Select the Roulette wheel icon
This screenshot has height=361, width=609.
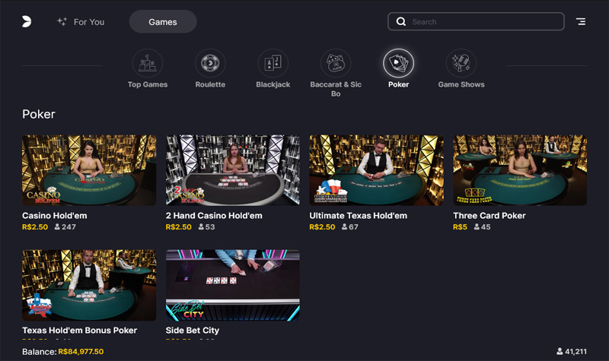coord(210,63)
